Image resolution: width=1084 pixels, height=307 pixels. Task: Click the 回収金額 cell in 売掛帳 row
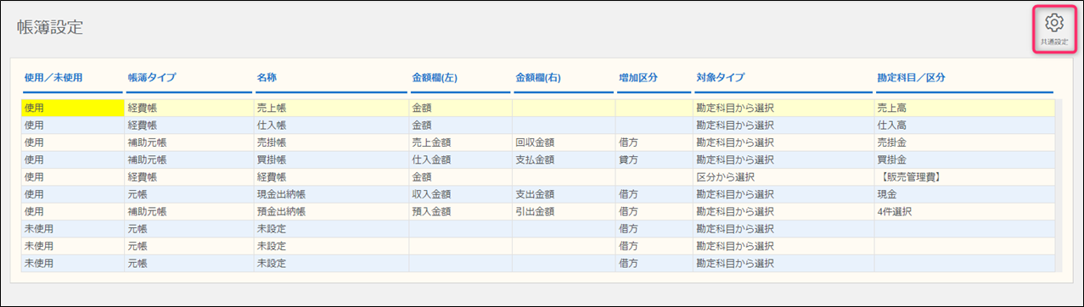[x=564, y=142]
